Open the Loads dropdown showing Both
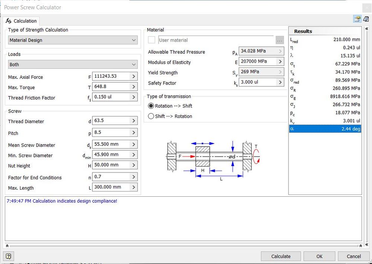Viewport: 372px width, 264px height. click(73, 64)
